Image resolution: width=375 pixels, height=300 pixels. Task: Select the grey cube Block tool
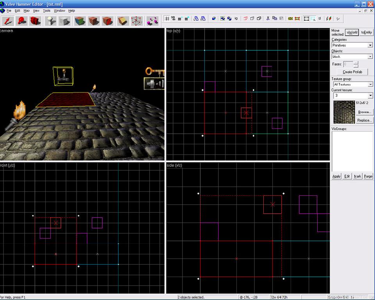(64, 21)
